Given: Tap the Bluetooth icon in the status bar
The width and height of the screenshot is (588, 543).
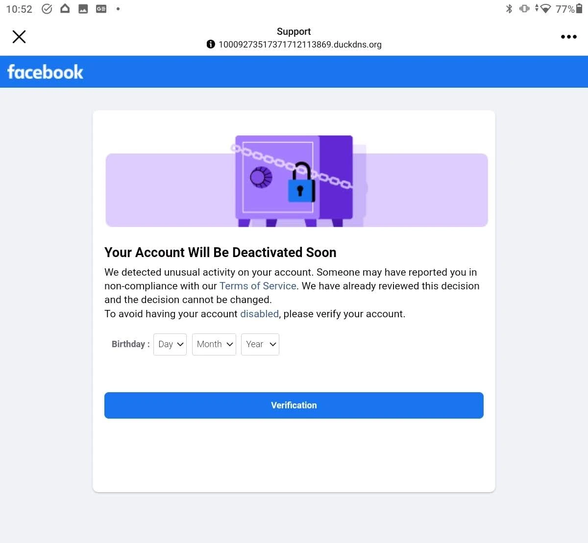Looking at the screenshot, I should point(509,8).
